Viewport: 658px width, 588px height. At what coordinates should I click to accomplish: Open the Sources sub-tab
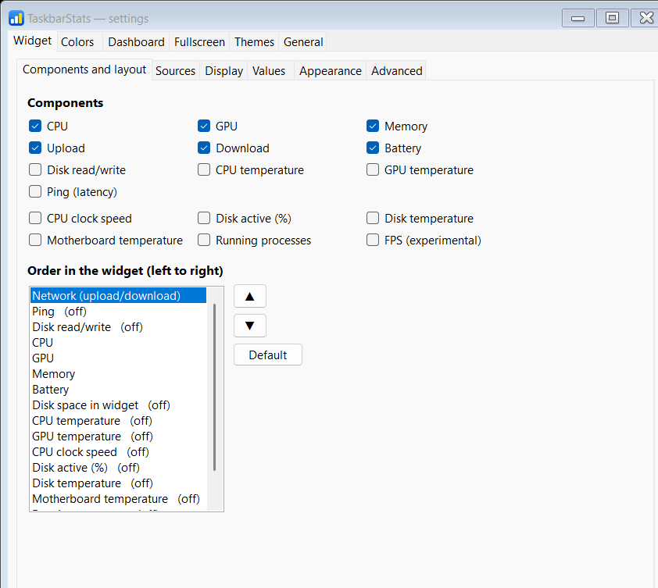coord(175,71)
